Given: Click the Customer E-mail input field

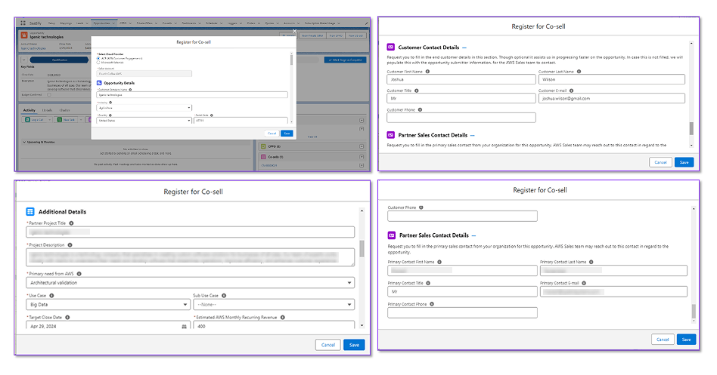Looking at the screenshot, I should tap(612, 99).
